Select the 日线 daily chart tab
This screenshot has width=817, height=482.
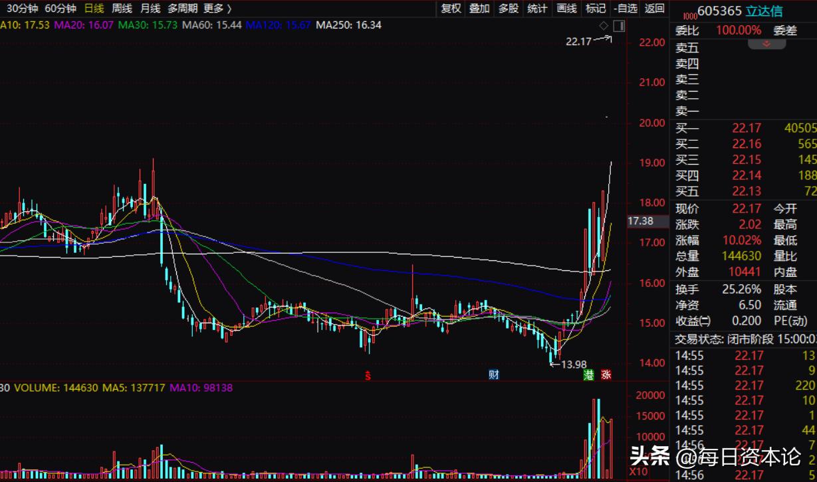coord(94,9)
